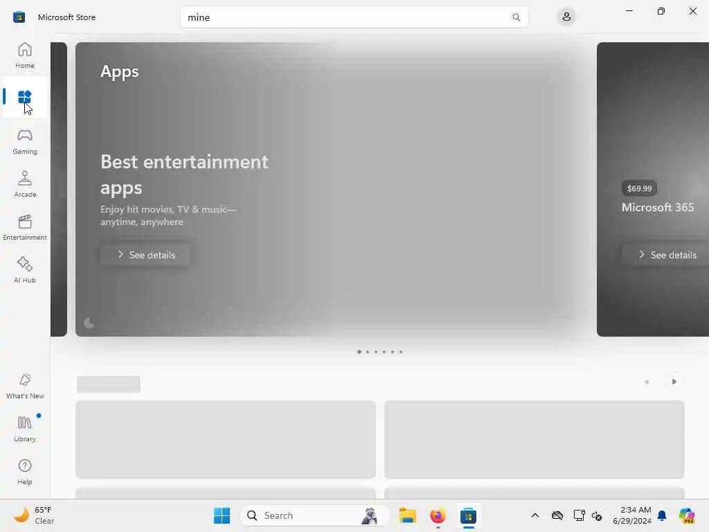The height and width of the screenshot is (532, 709).
Task: Click See details on Microsoft 365 card
Action: [665, 255]
